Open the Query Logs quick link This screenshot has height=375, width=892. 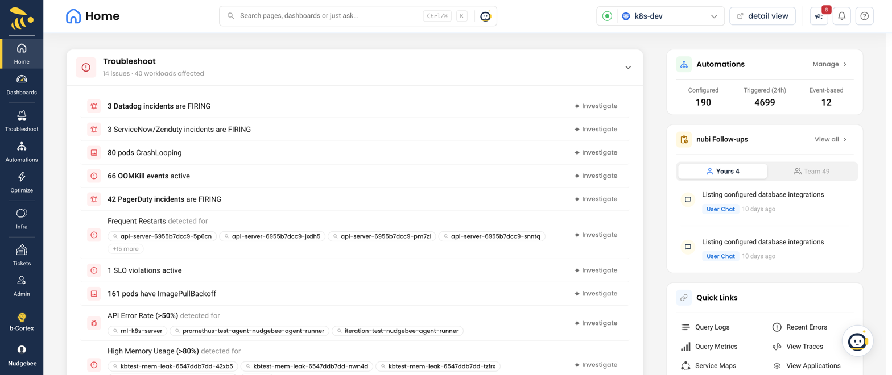[705, 327]
